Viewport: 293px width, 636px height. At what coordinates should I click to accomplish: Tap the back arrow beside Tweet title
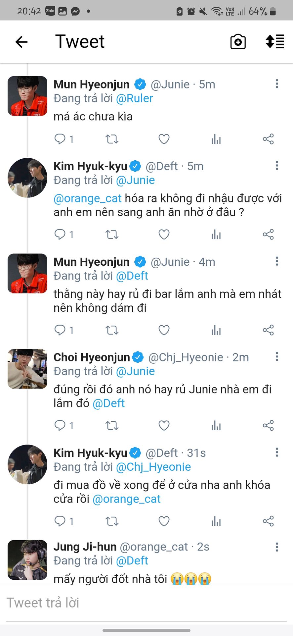coord(21,42)
